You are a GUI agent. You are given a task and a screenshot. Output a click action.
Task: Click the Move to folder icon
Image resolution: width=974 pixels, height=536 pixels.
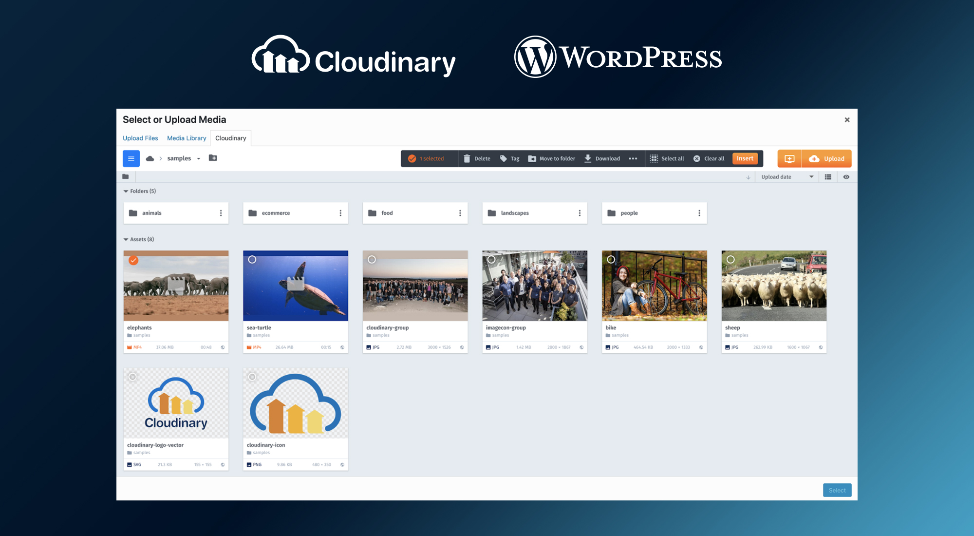tap(532, 158)
